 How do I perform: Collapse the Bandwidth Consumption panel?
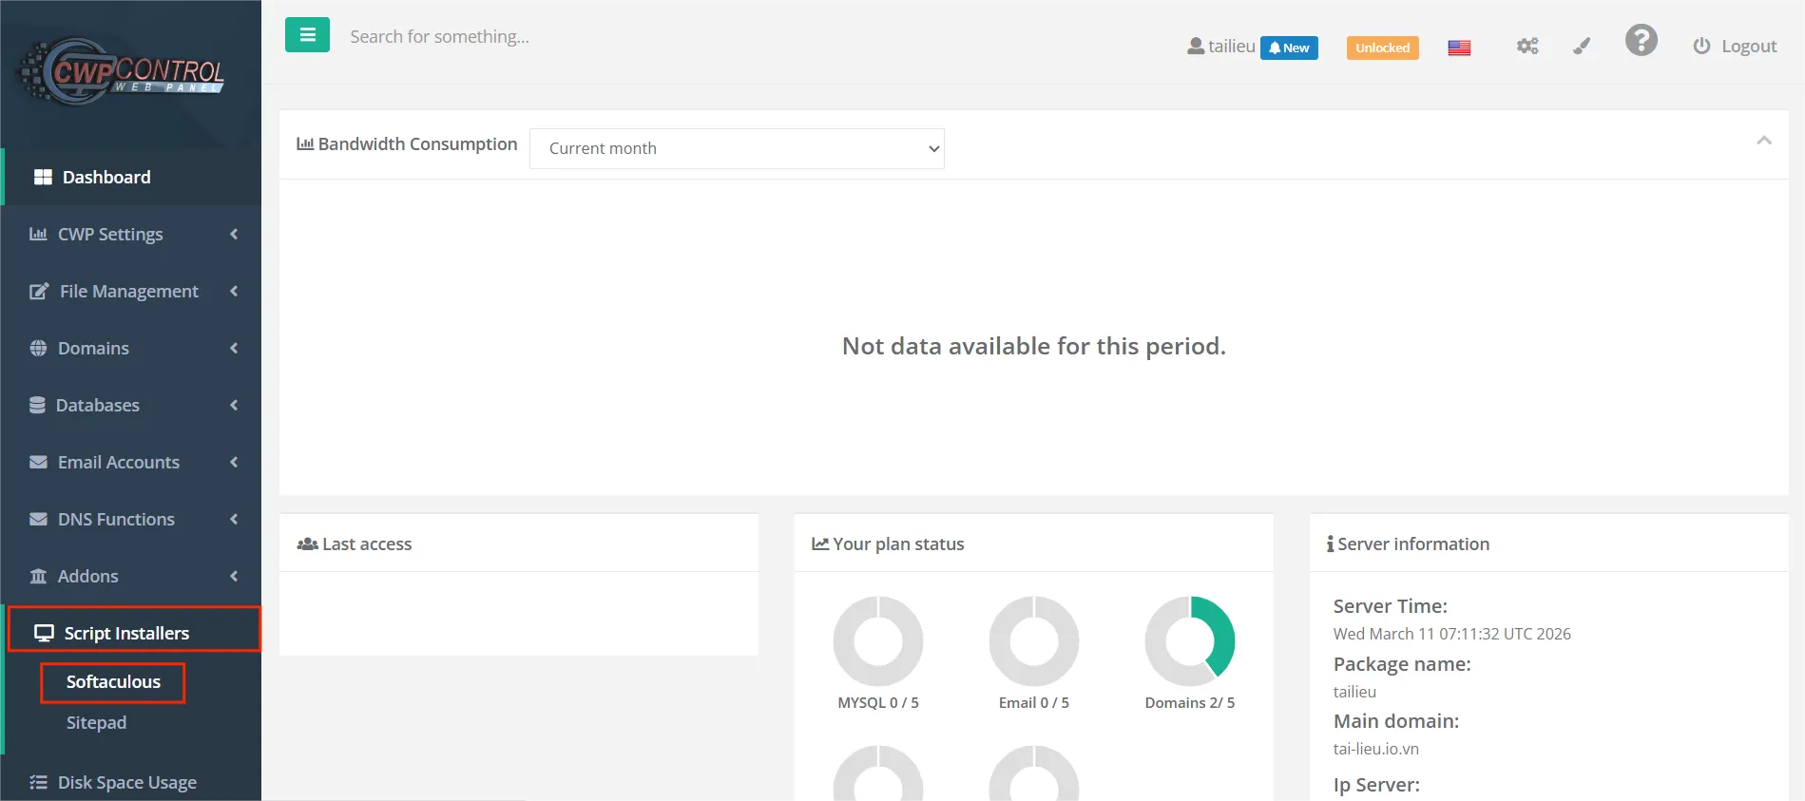[1763, 141]
